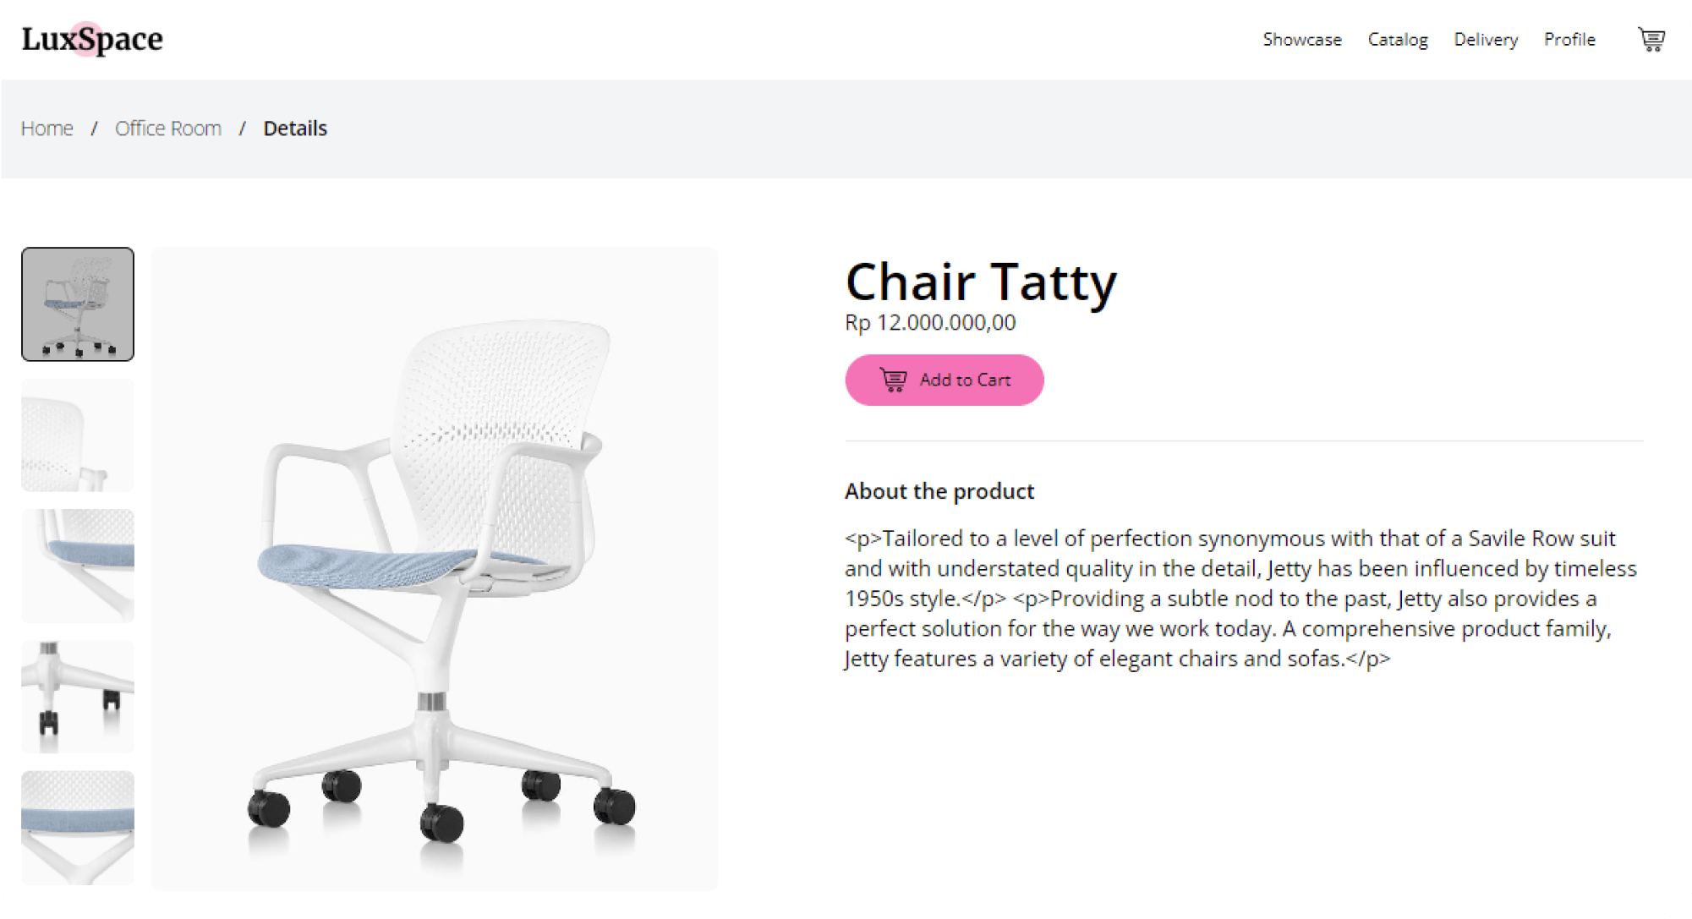Click the Details breadcrumb item
Viewport: 1692px width, 919px height.
coord(295,129)
